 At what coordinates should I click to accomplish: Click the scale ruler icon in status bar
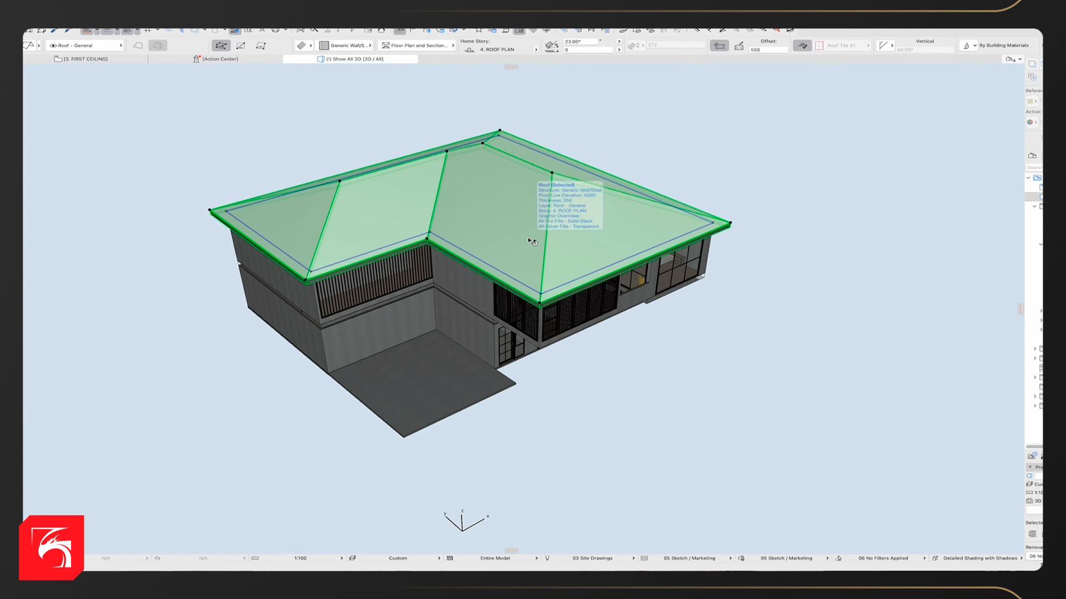(255, 558)
